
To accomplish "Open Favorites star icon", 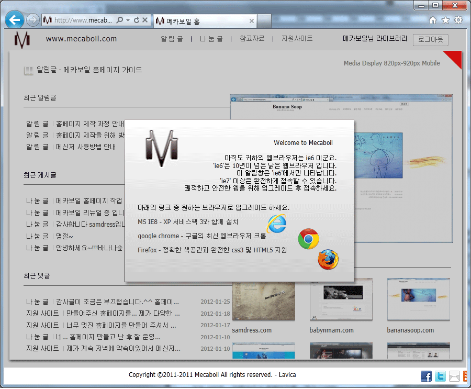I will [x=445, y=20].
